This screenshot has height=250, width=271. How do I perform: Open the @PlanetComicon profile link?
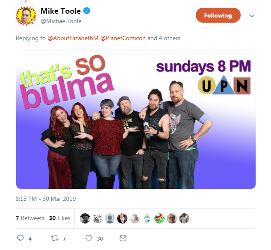[x=123, y=38]
